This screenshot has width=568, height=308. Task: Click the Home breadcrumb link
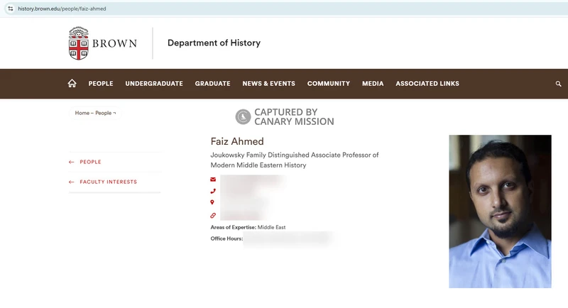coord(82,114)
